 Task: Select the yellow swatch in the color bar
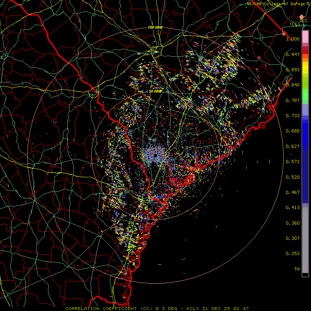pyautogui.click(x=305, y=68)
